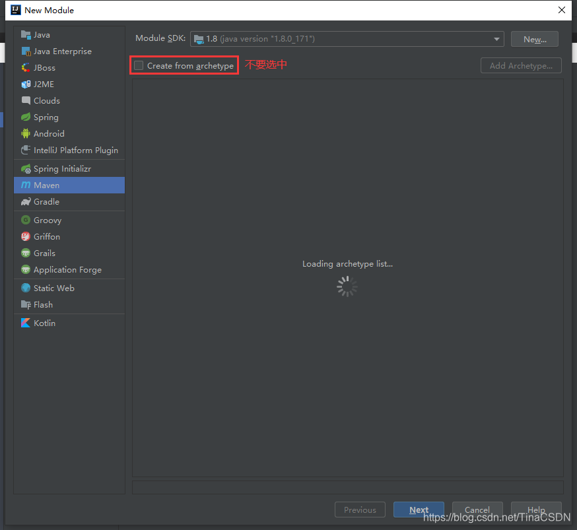Click the IntelliJ logo in title bar
The width and height of the screenshot is (577, 530).
click(x=16, y=10)
